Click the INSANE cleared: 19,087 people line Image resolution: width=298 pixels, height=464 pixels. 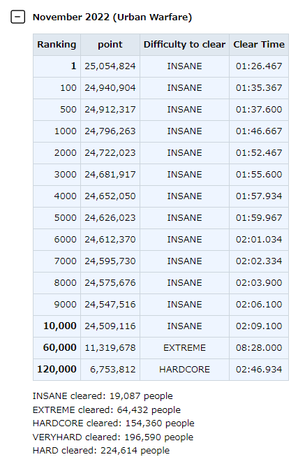103,396
